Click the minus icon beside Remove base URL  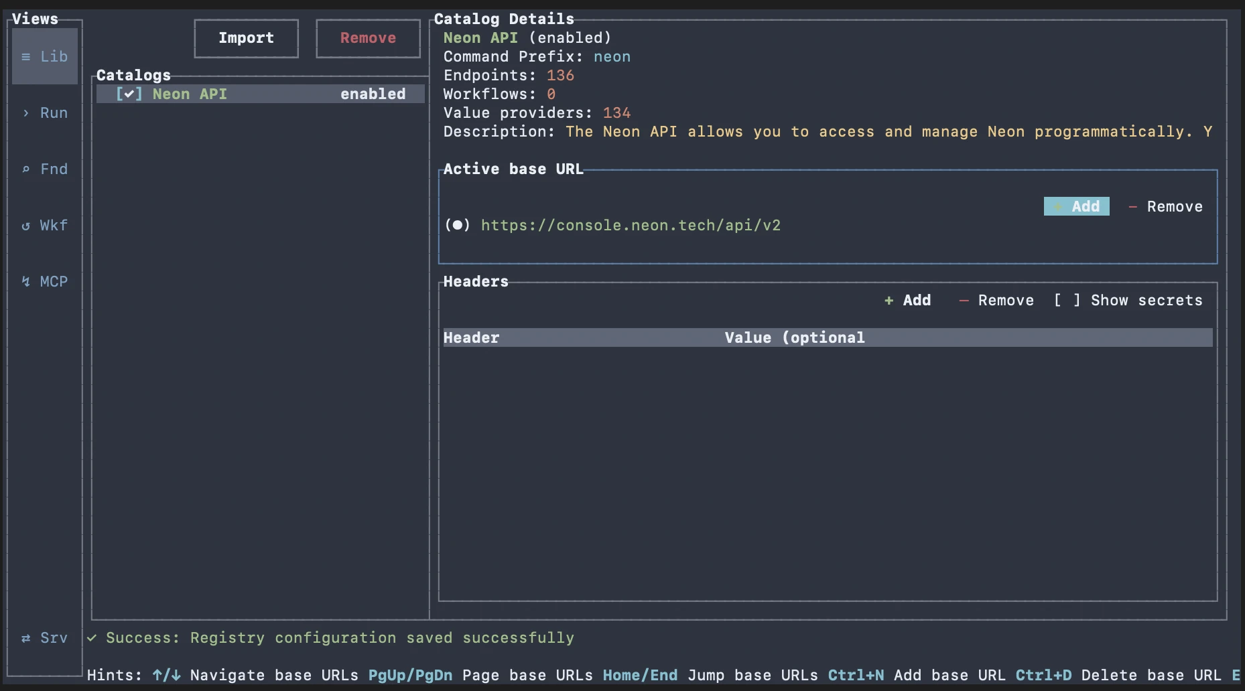pos(1133,206)
